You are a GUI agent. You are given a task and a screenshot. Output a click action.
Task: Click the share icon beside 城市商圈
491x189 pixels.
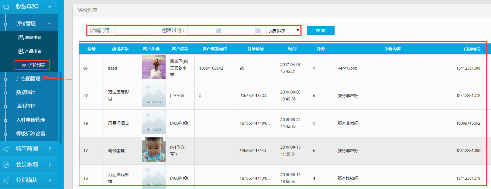point(6,148)
